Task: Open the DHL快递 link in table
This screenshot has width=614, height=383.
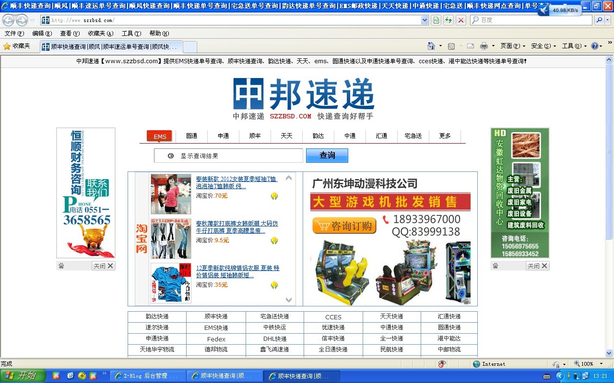Action: click(274, 338)
